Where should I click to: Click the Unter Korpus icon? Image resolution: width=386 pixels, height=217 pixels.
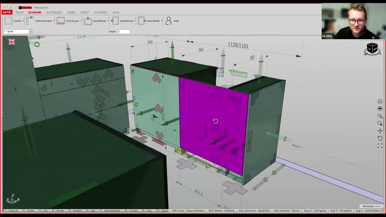(61, 21)
